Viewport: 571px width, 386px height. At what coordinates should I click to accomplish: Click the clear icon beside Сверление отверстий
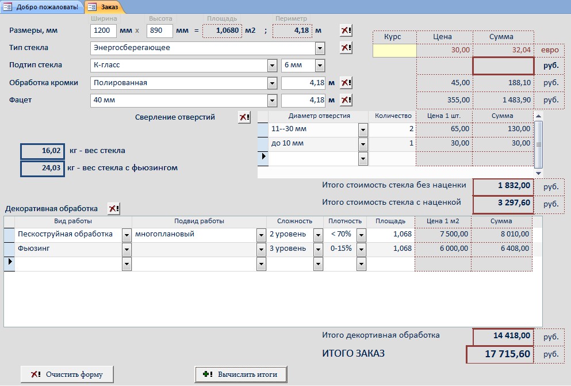click(x=244, y=117)
